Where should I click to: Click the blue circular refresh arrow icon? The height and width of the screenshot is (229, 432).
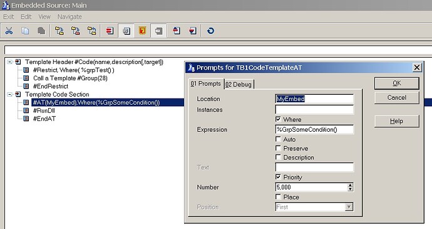[210, 31]
